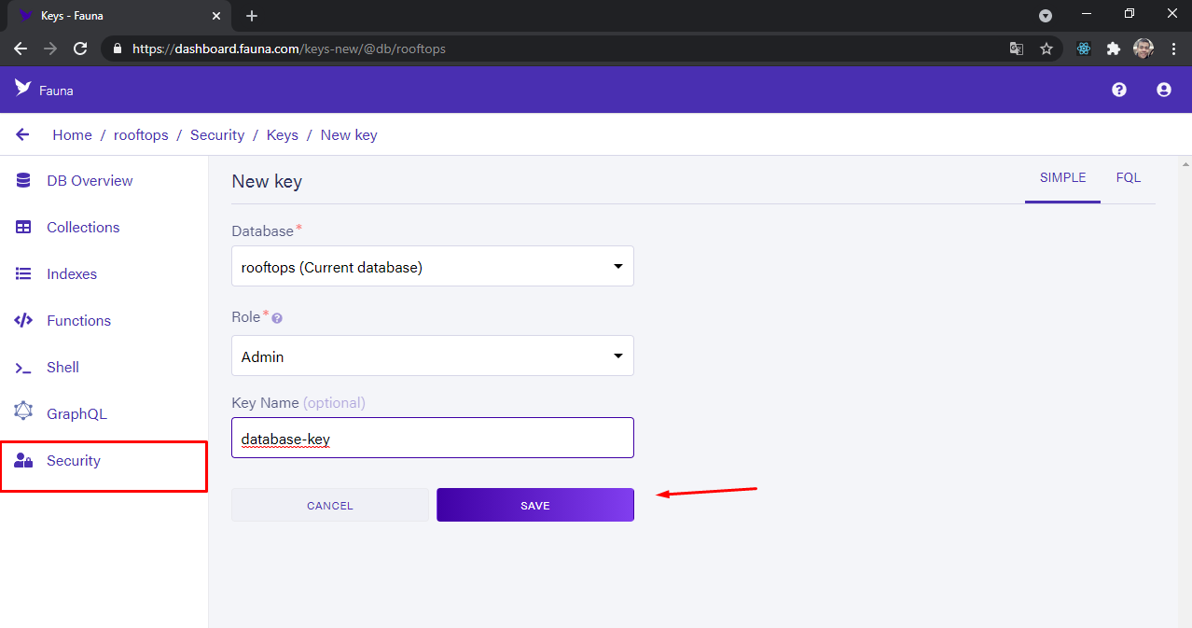
Task: Click the Role help tooltip icon
Action: click(277, 318)
